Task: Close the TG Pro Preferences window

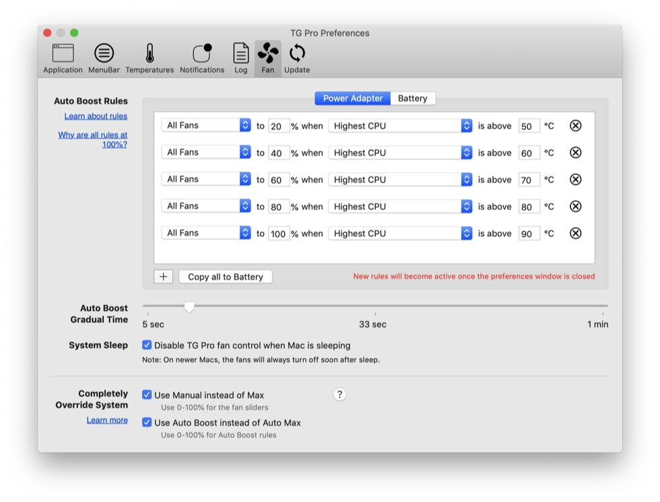Action: point(48,33)
